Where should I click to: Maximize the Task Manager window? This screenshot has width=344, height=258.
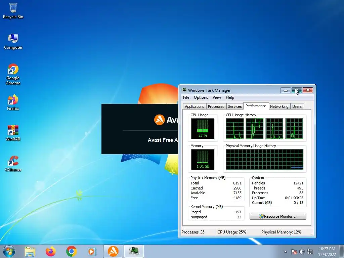[297, 90]
